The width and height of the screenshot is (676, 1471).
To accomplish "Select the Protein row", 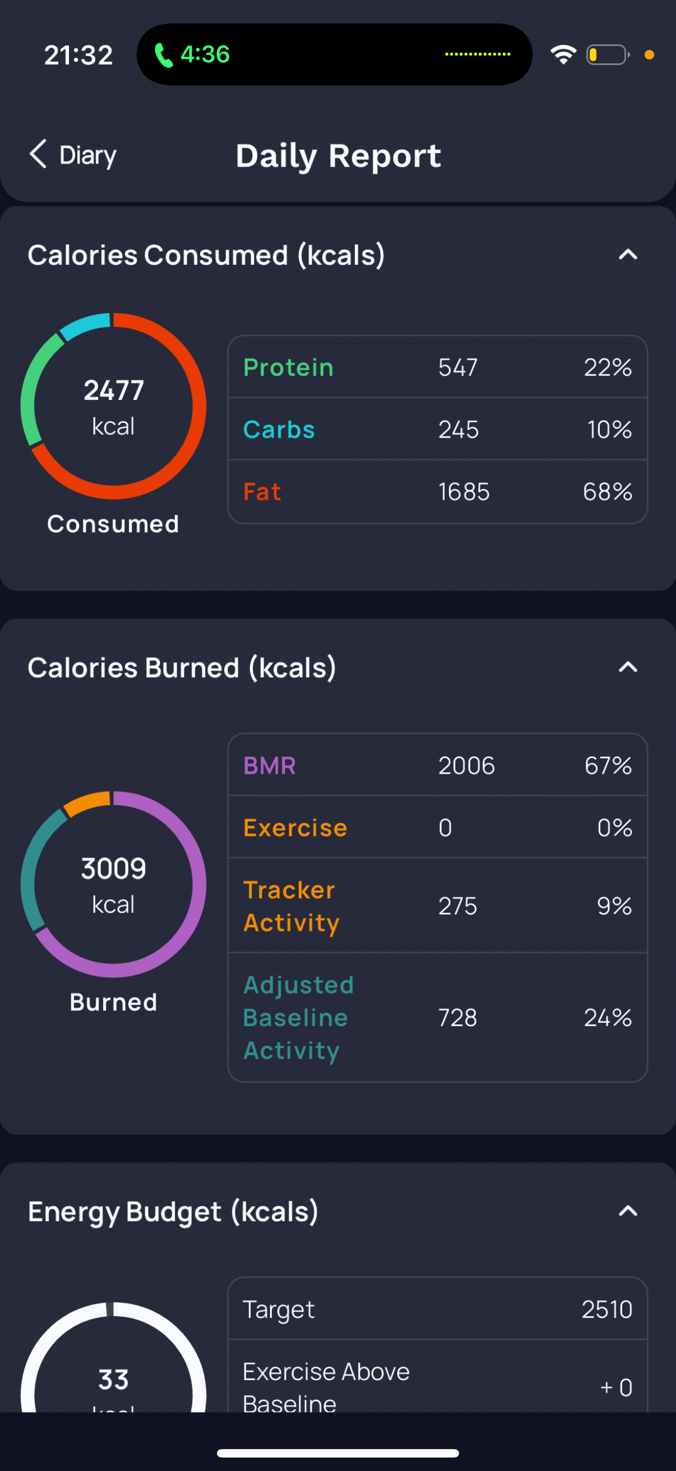I will pos(438,367).
